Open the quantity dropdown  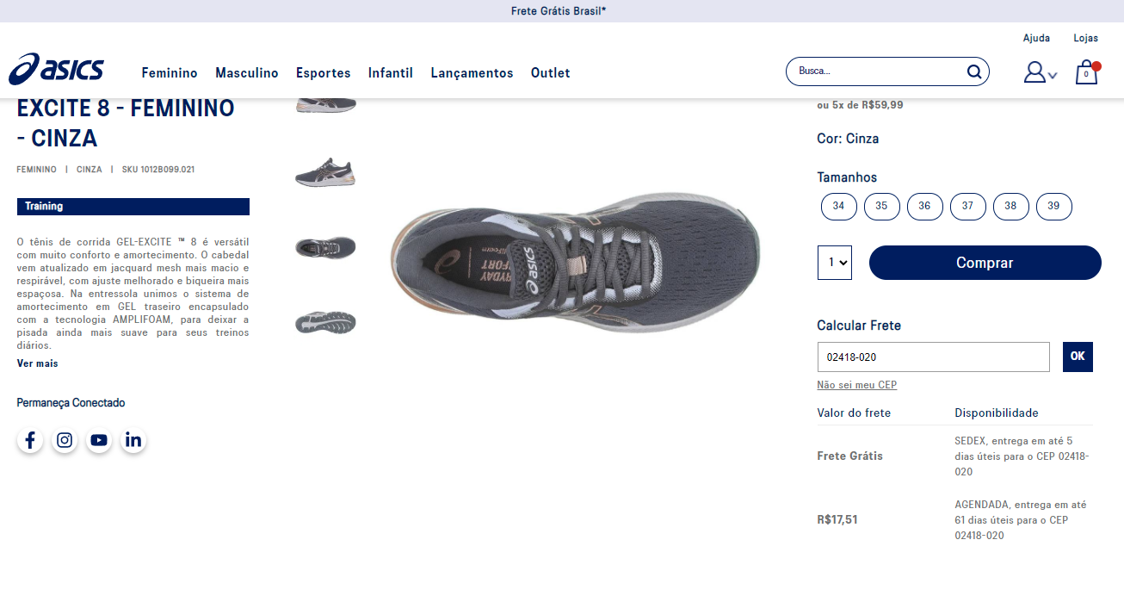[x=834, y=263]
